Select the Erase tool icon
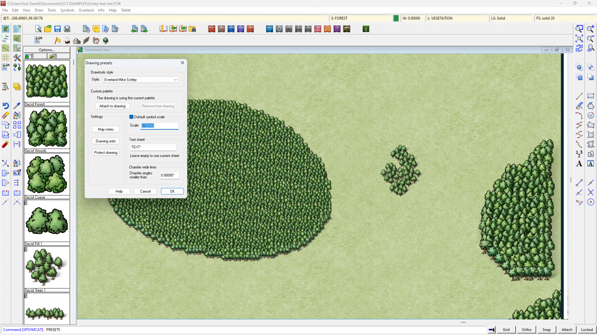The width and height of the screenshot is (597, 335). (6, 115)
